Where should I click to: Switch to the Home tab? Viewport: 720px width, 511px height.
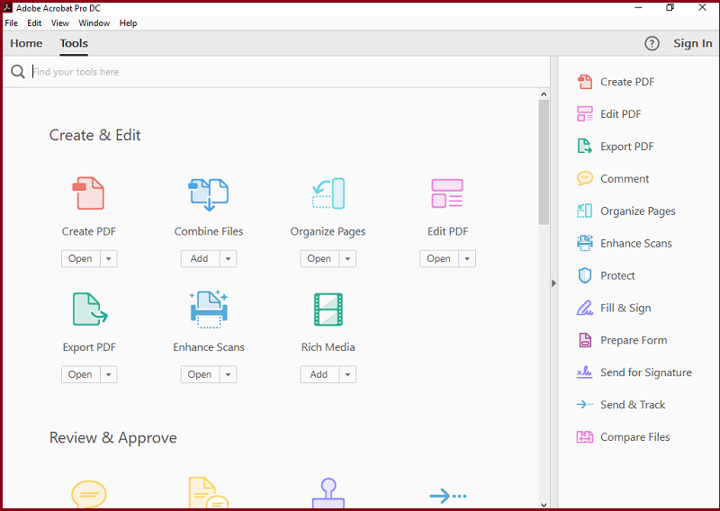[x=26, y=43]
